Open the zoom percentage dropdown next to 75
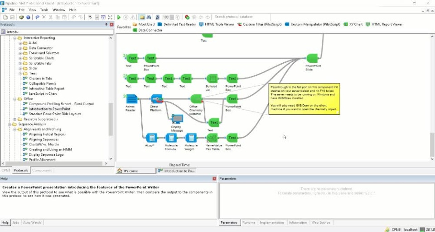Viewport: 435px width, 232px height. pyautogui.click(x=97, y=17)
